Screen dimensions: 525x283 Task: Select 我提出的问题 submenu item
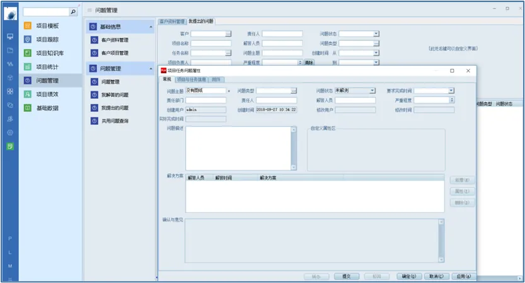click(x=115, y=108)
